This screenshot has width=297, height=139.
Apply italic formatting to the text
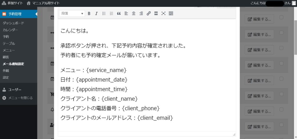coord(96,13)
